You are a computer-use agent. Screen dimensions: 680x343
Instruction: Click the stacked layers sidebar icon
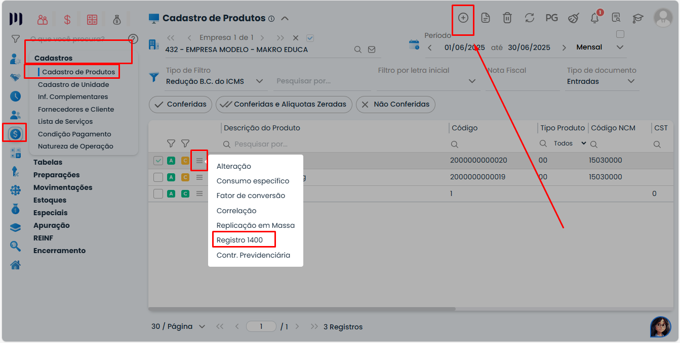15,228
